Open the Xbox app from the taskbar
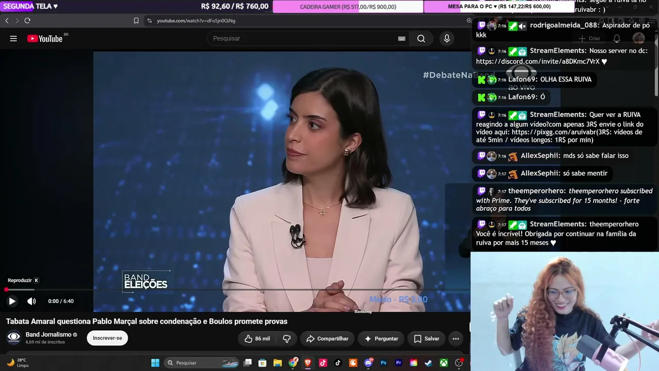This screenshot has width=659, height=371. 443,363
